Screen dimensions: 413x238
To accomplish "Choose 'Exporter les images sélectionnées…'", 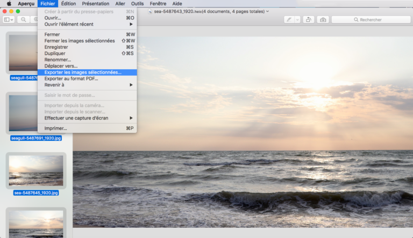I will [83, 72].
